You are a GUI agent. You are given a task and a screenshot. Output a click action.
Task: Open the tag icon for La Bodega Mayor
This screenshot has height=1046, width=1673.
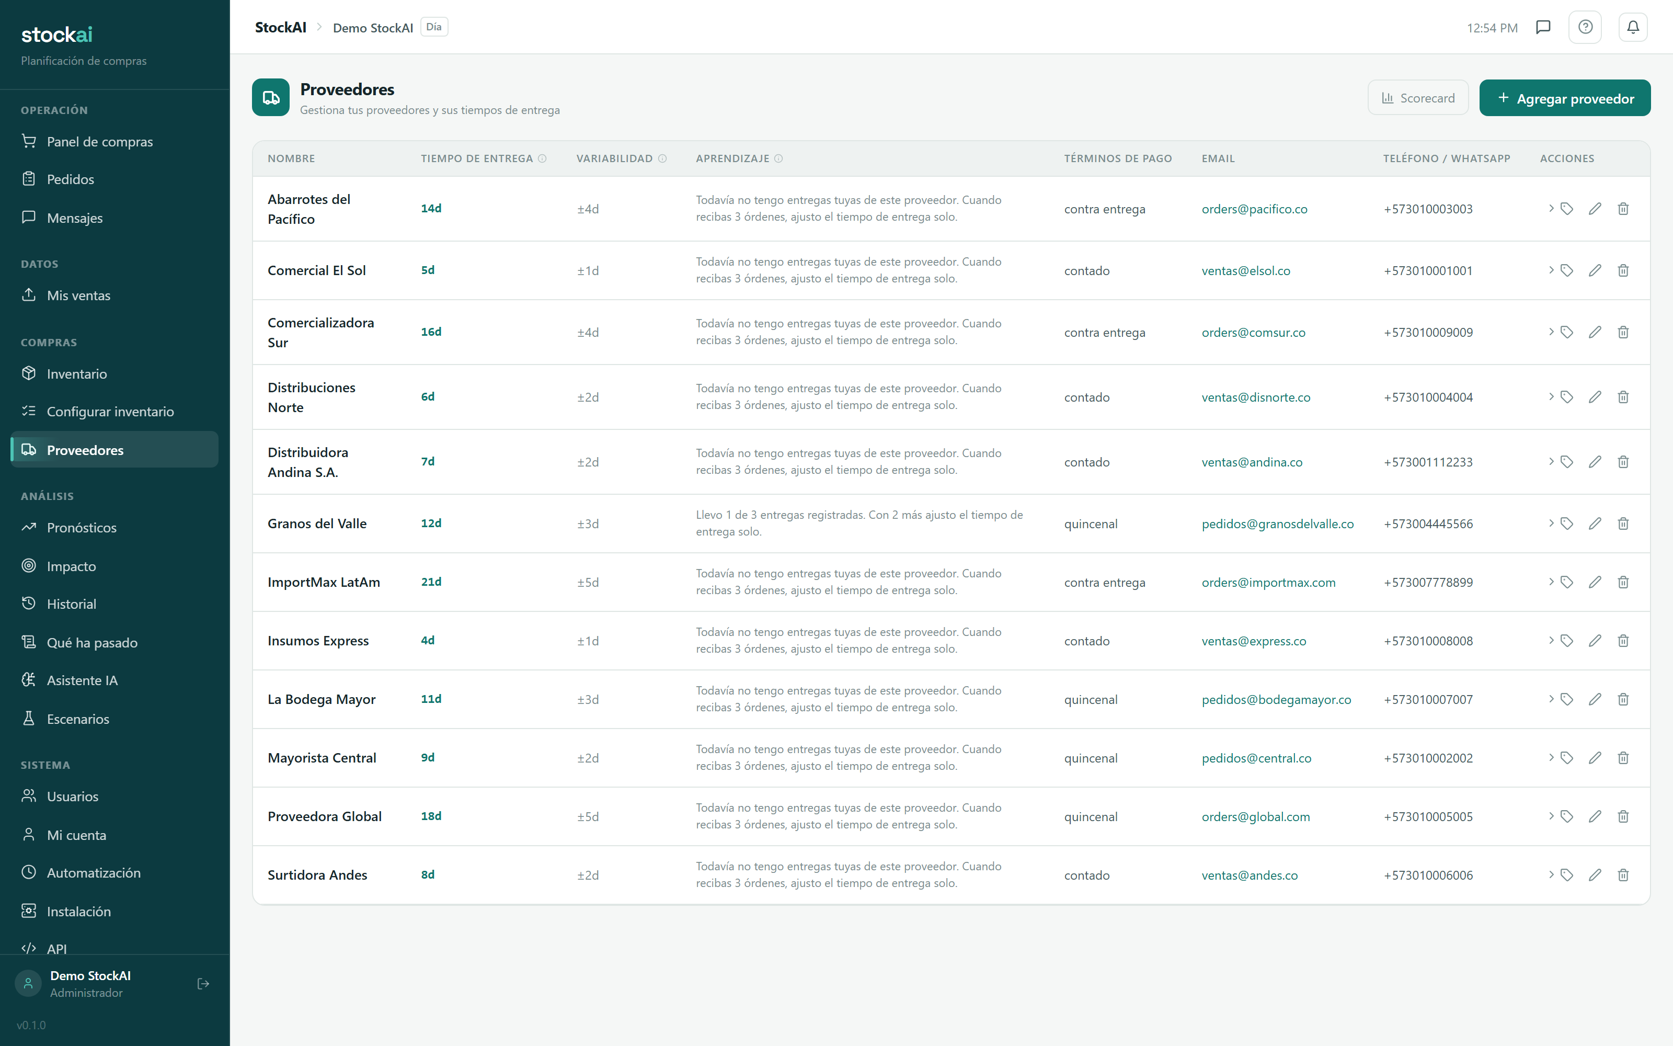tap(1567, 699)
